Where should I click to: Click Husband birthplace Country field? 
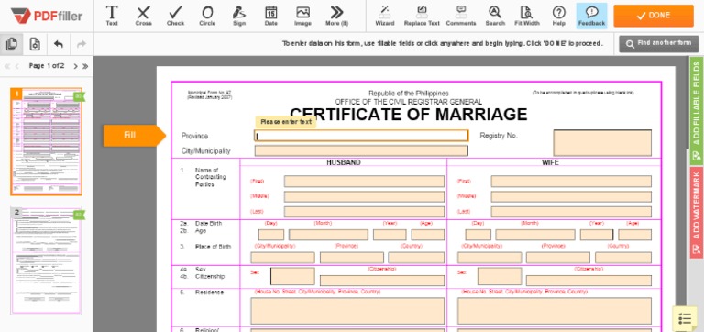416,258
